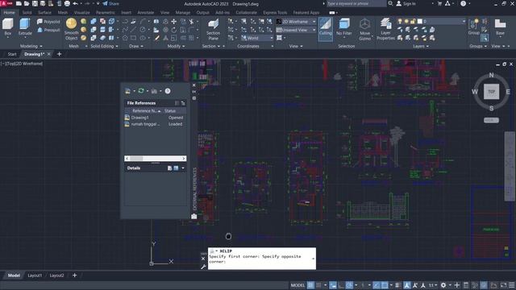
Task: Toggle grid display on status bar
Action: (310, 285)
